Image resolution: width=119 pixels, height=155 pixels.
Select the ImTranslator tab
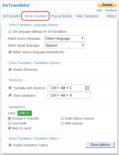[12, 16]
